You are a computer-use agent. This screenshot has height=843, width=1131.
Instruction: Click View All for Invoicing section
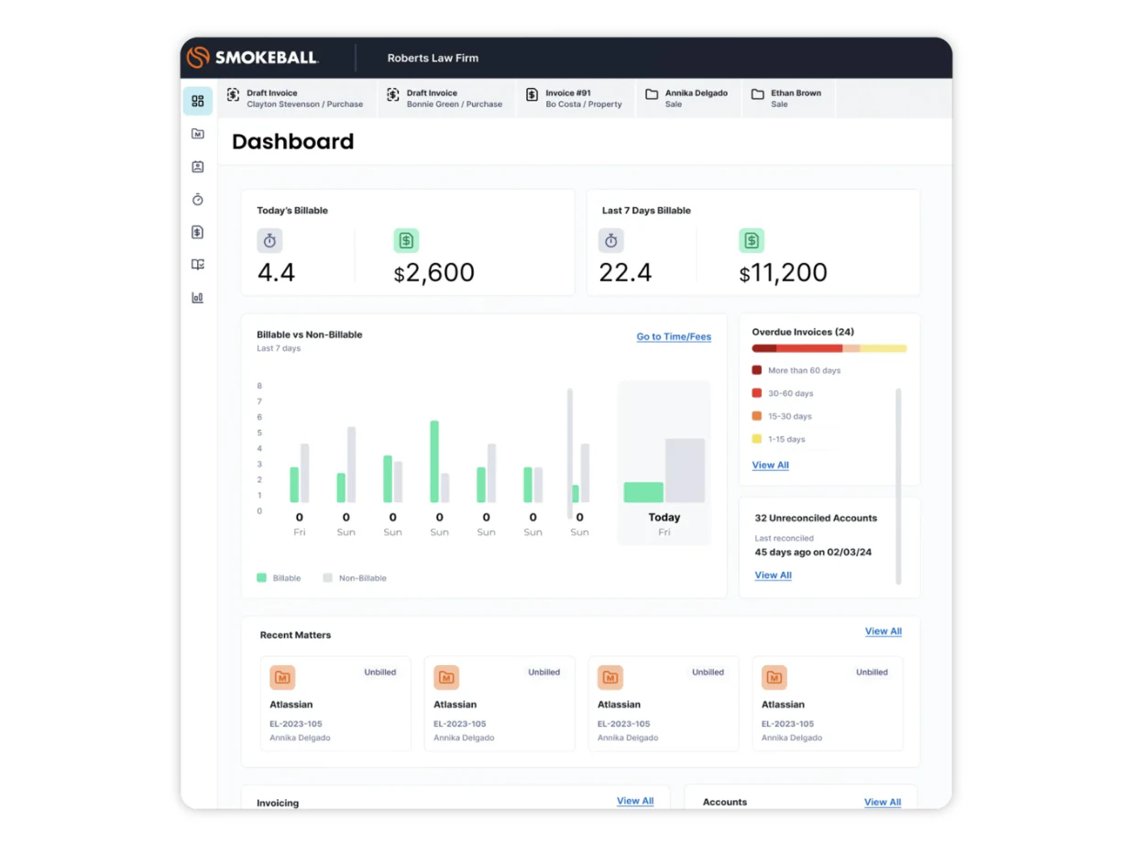click(x=635, y=801)
